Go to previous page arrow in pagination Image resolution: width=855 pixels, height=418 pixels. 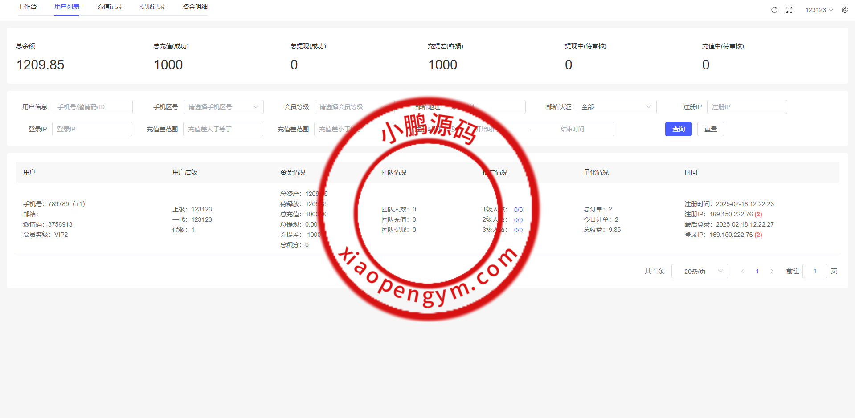pyautogui.click(x=742, y=271)
